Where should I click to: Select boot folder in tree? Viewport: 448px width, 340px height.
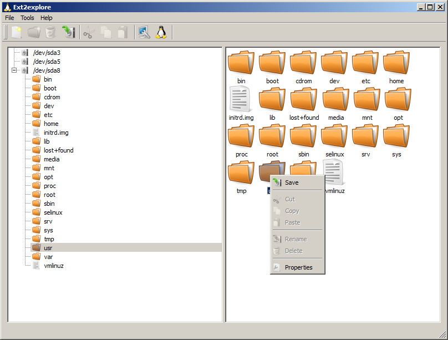50,88
